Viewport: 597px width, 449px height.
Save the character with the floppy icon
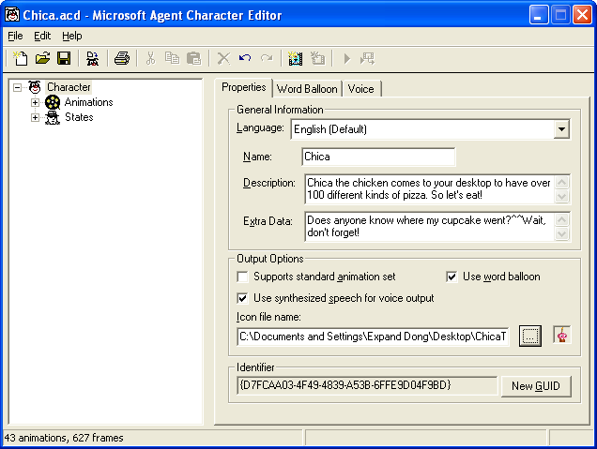point(64,58)
